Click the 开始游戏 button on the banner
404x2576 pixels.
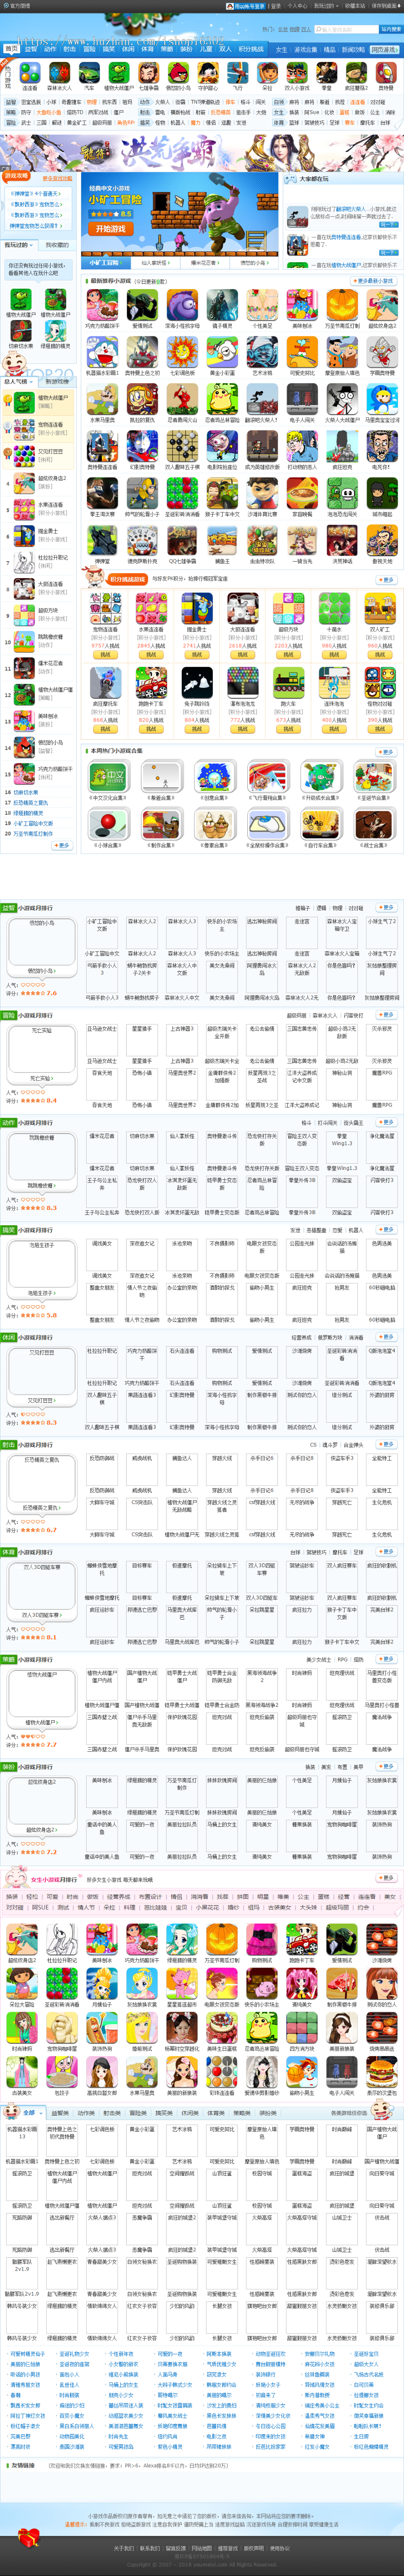[111, 228]
